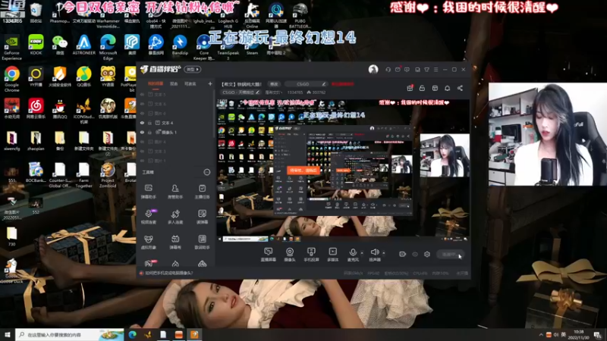Click the funnel icon in the title bar
Screen dimensions: 607x341
point(426,70)
